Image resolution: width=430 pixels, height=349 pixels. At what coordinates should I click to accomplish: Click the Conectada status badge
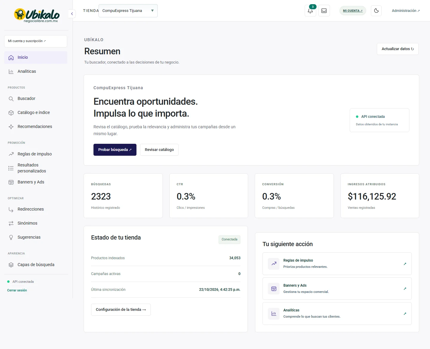pos(229,240)
